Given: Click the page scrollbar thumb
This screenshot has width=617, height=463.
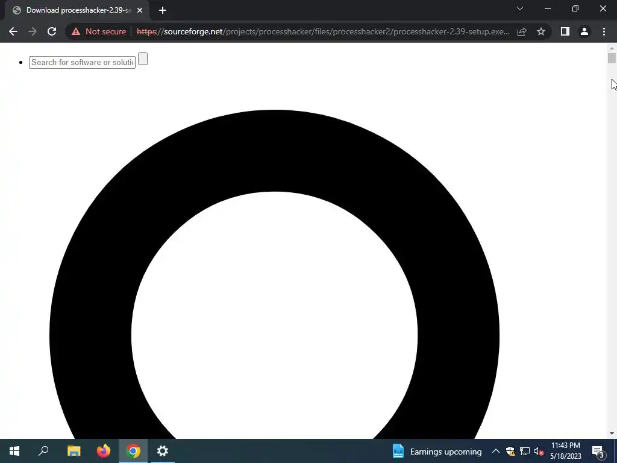Looking at the screenshot, I should (x=612, y=58).
